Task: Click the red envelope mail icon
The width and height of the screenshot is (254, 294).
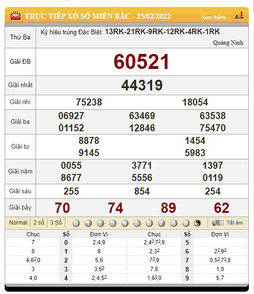Action: pos(15,16)
